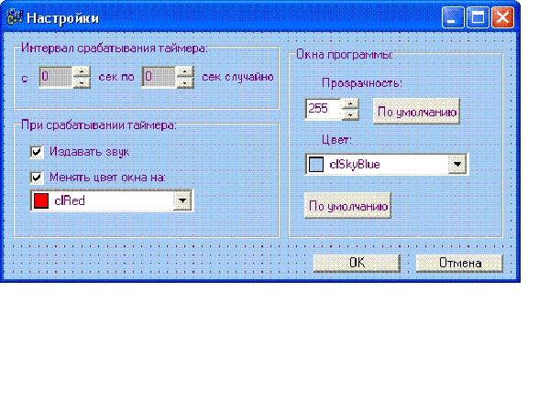Image resolution: width=550 pixels, height=411 pixels.
Task: Click the "При срабатывании таймера:" group caption
Action: pyautogui.click(x=99, y=125)
